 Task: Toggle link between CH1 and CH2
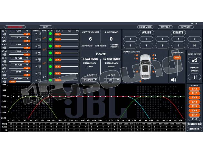pyautogui.click(x=44, y=38)
